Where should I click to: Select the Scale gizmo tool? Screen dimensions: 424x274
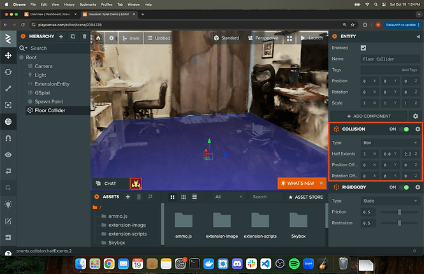(x=8, y=89)
